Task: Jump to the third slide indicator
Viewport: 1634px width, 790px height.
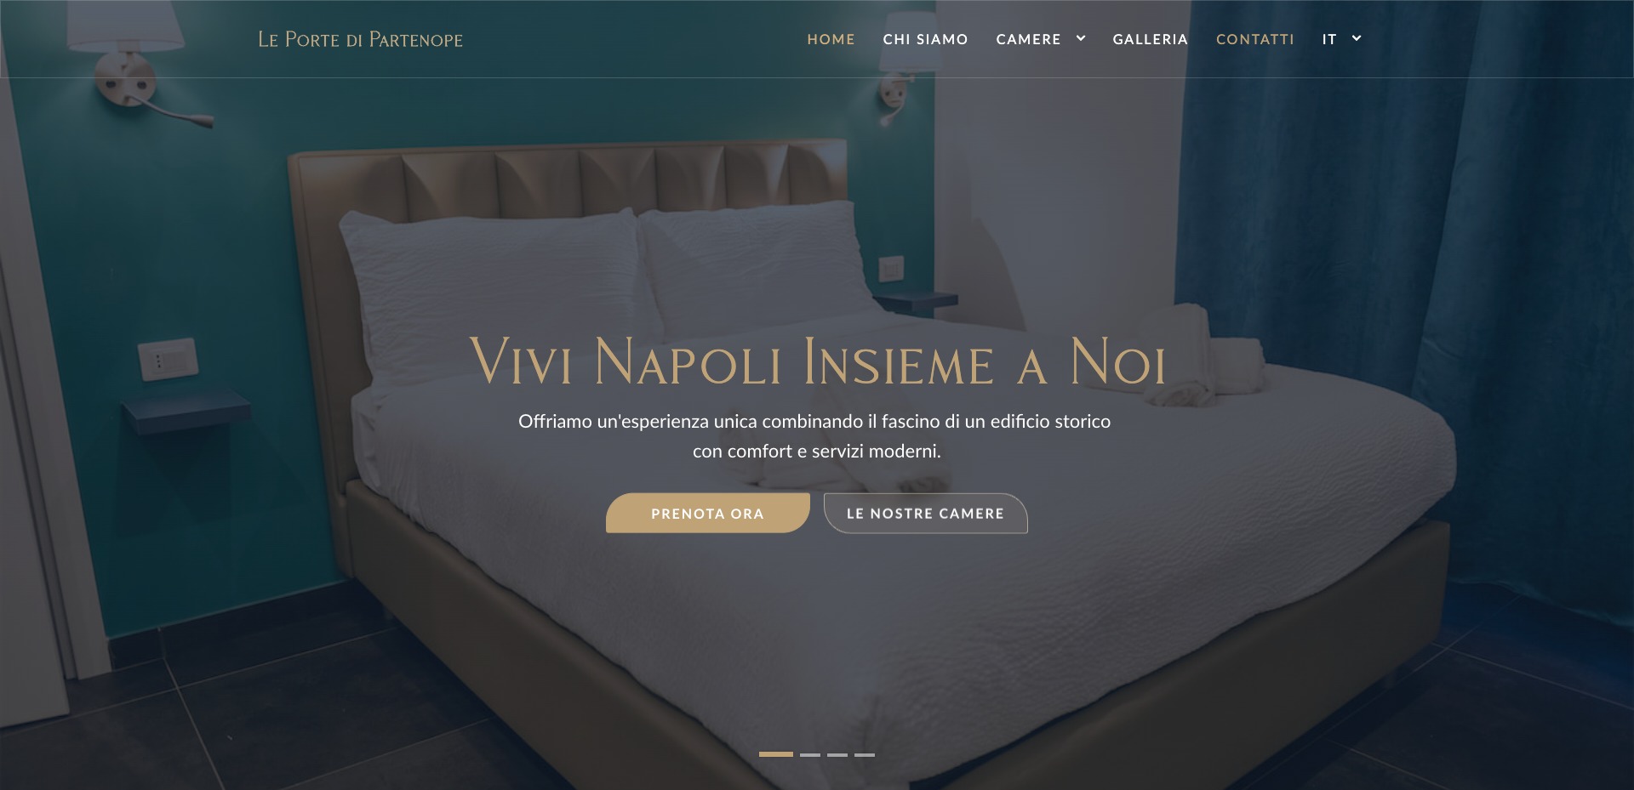Action: pyautogui.click(x=837, y=754)
